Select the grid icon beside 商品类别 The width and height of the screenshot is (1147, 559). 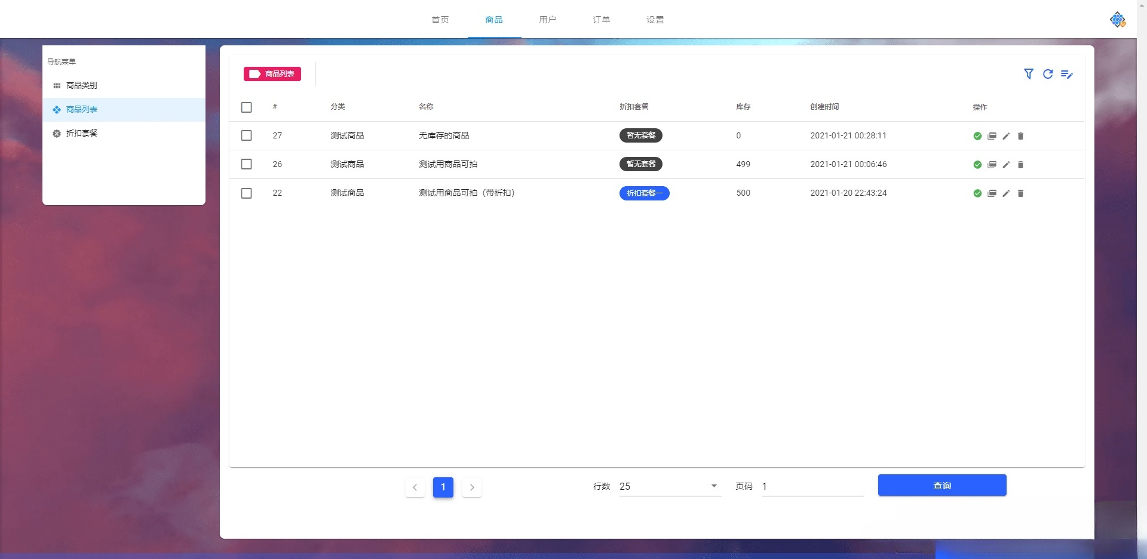pos(57,85)
